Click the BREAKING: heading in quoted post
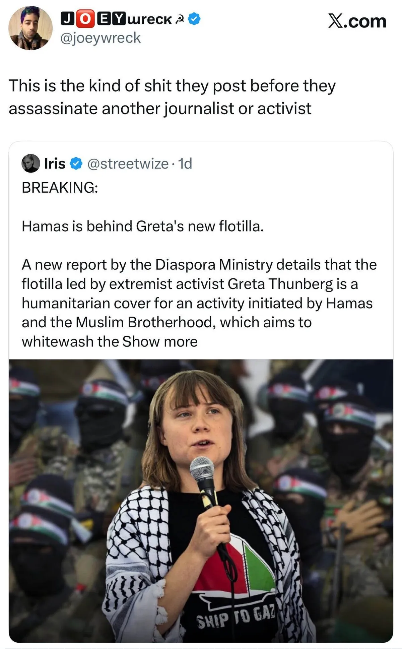The image size is (402, 649). pos(60,188)
